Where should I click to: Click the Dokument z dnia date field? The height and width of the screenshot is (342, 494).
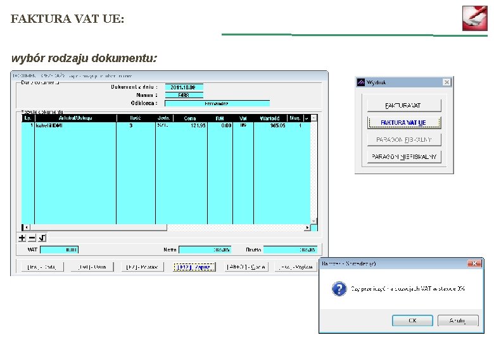point(184,87)
